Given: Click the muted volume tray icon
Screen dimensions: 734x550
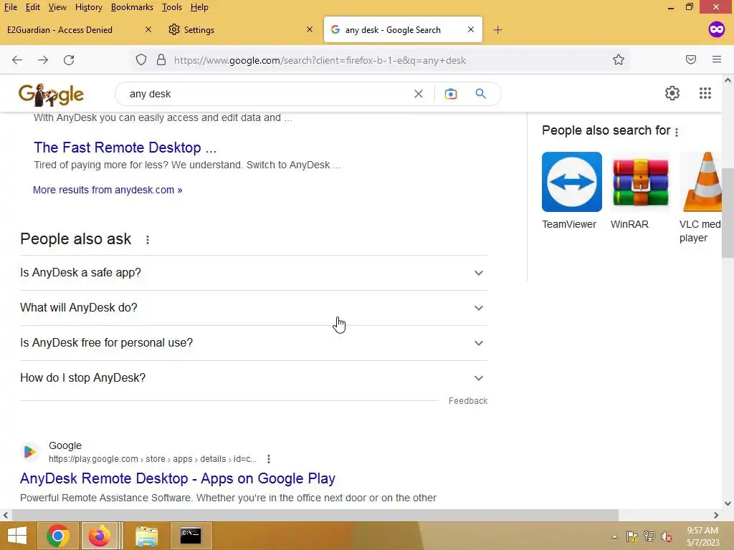Looking at the screenshot, I should pyautogui.click(x=666, y=536).
